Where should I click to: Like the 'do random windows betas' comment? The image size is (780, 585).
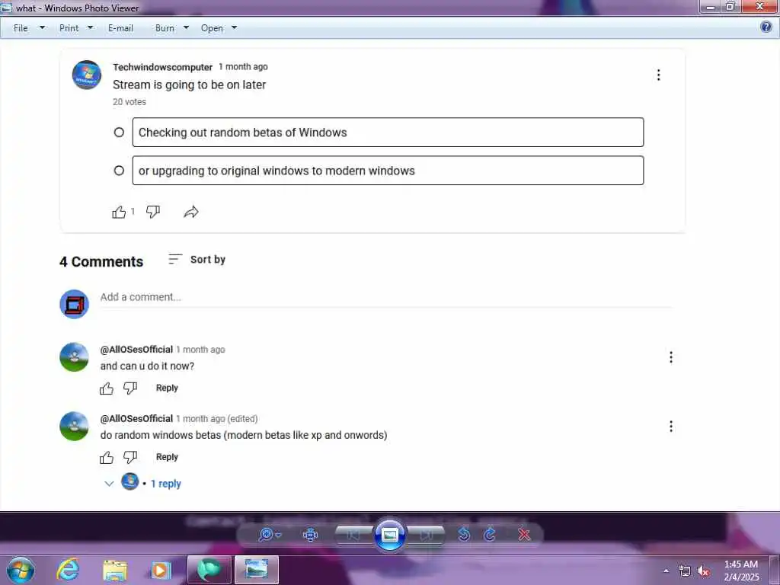click(x=107, y=457)
